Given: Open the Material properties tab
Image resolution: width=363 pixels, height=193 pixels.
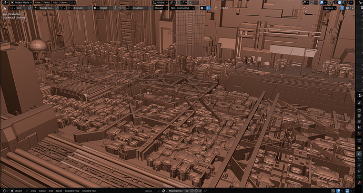Looking at the screenshot, I should (359, 182).
